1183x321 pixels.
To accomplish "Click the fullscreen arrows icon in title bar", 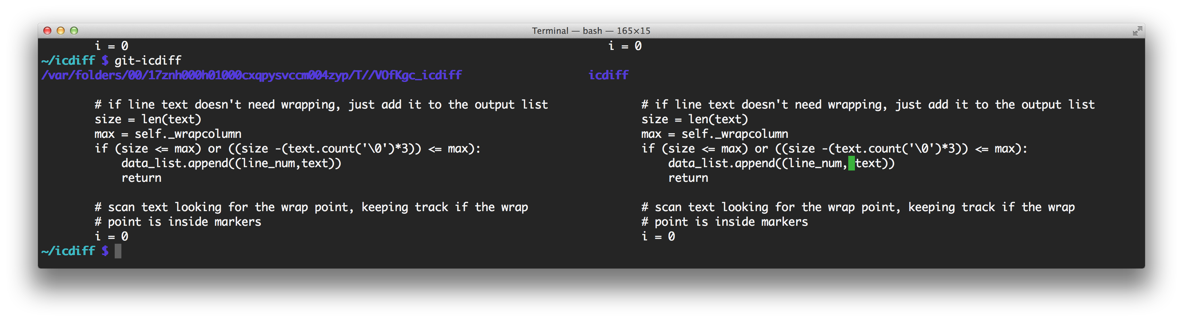I will [1137, 31].
